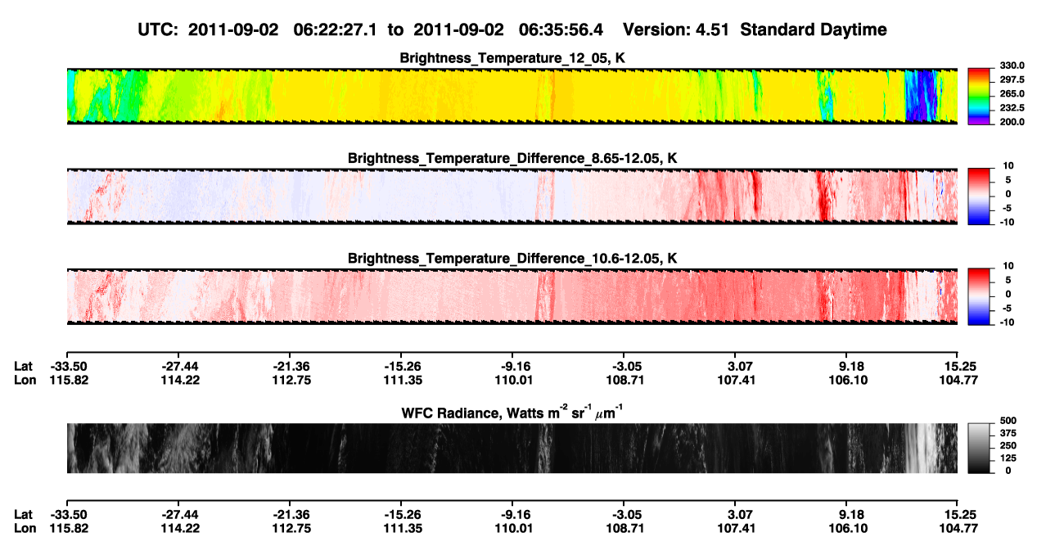Click the red-blue colorbar of the 10.6-12.05 panel
The height and width of the screenshot is (546, 1064).
point(978,296)
